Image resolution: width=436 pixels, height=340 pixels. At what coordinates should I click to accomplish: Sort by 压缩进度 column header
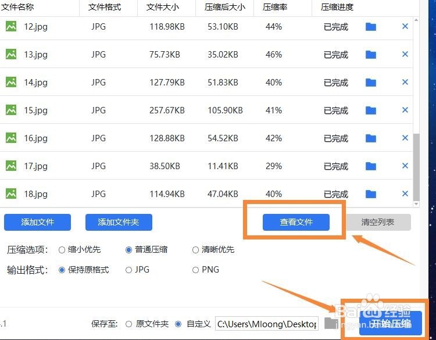[337, 7]
